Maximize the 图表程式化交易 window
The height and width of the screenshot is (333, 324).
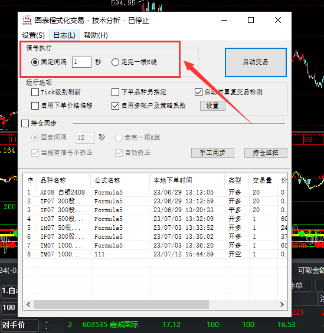tap(251, 21)
